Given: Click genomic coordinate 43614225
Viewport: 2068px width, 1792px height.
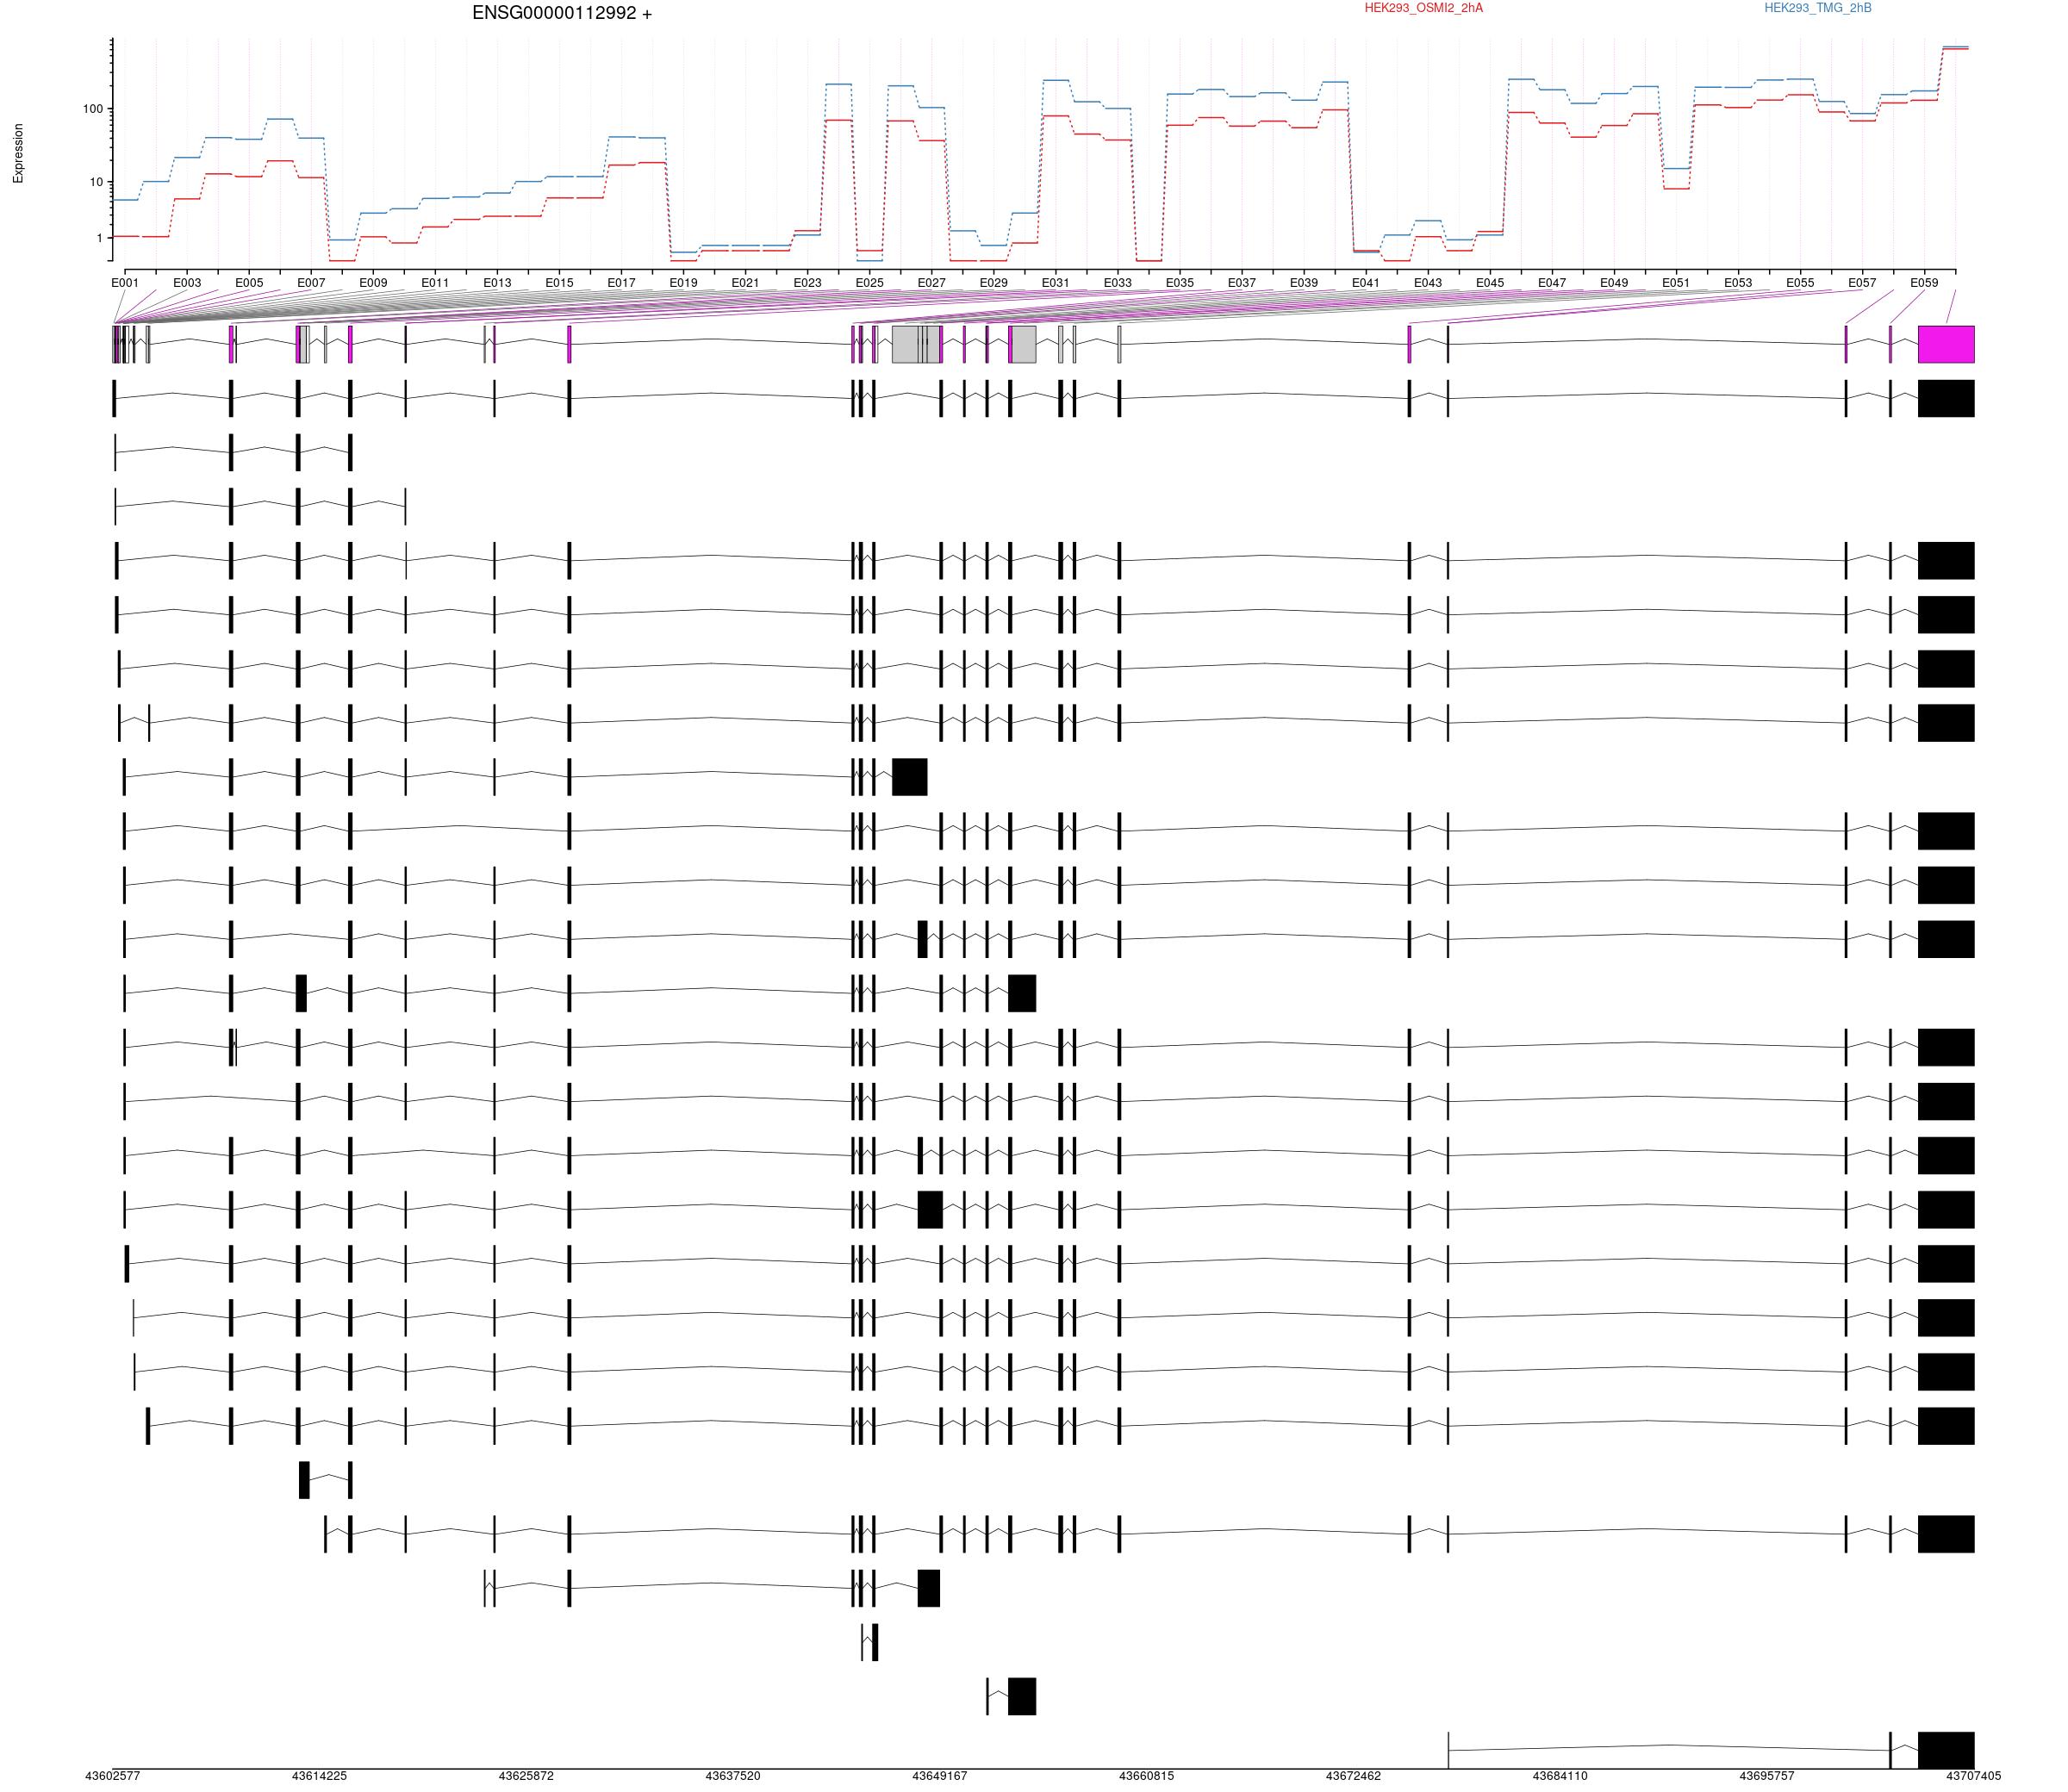Looking at the screenshot, I should click(x=320, y=1776).
